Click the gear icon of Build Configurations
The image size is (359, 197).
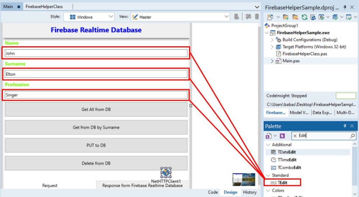(x=278, y=40)
